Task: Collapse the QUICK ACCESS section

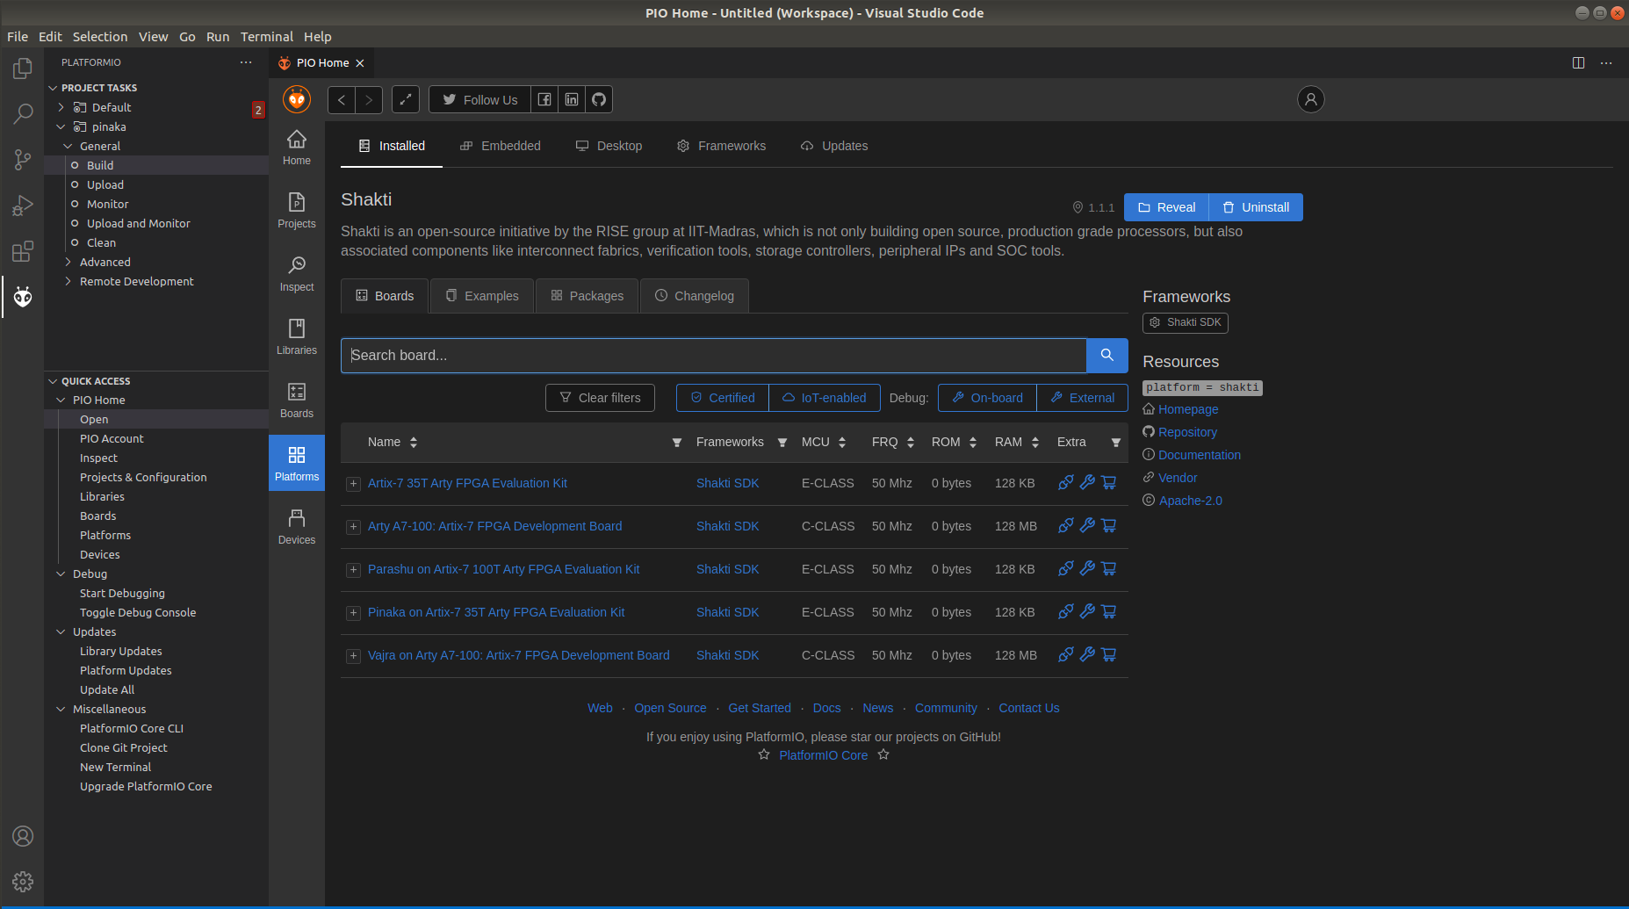Action: tap(53, 381)
